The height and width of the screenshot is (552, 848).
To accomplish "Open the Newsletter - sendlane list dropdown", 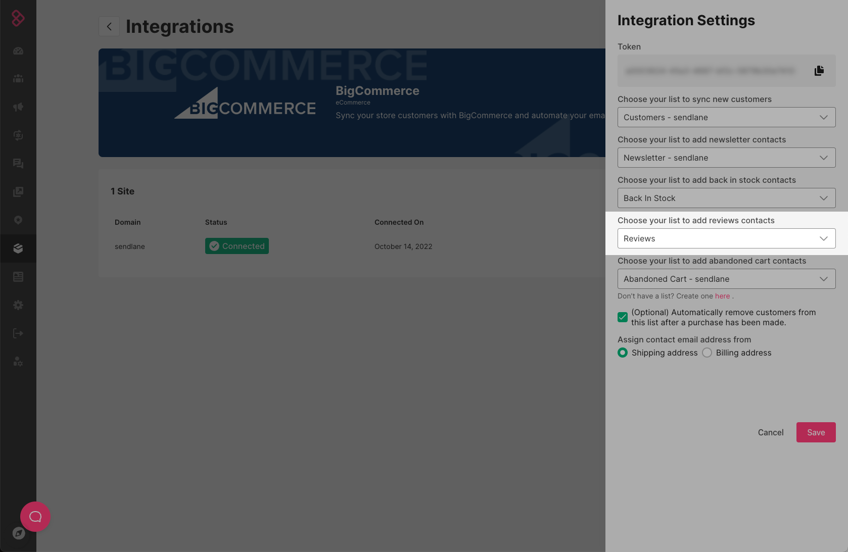I will (727, 158).
